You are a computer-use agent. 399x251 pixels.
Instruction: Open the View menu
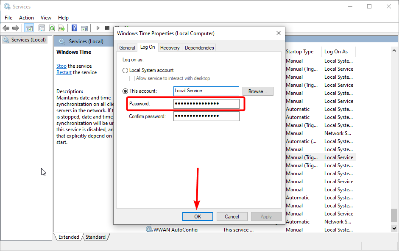coord(46,17)
